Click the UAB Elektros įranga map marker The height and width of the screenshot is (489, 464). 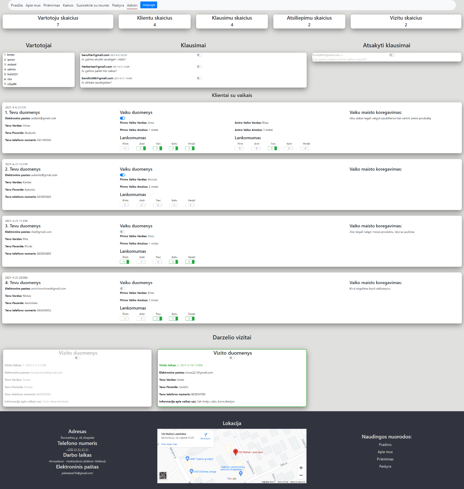tap(192, 471)
